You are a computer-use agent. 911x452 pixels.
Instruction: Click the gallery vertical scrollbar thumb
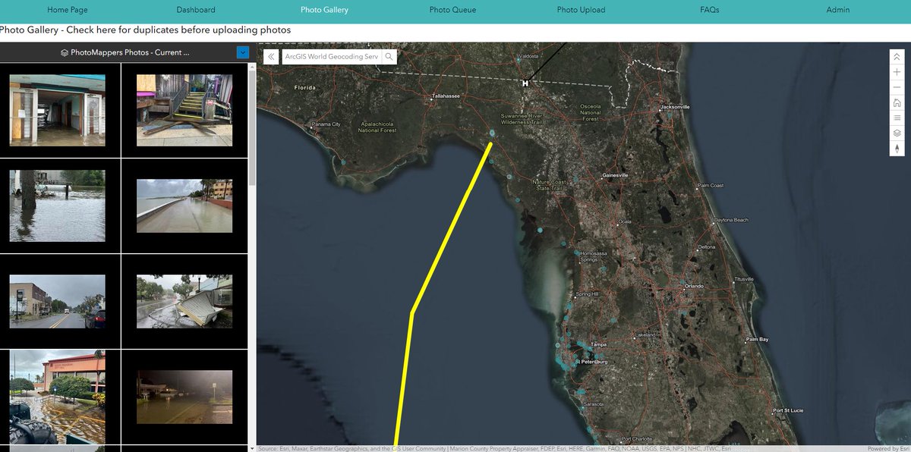point(252,129)
